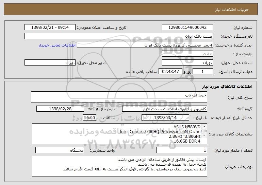
Task: Click price validity date field 1398/03/14
Action: coord(165,118)
